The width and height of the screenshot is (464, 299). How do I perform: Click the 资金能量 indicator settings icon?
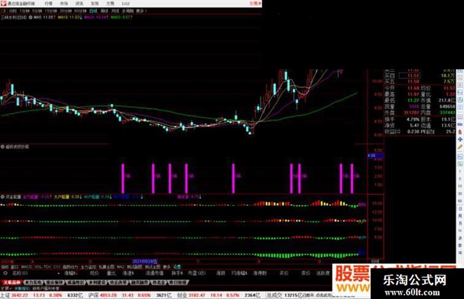(2, 196)
